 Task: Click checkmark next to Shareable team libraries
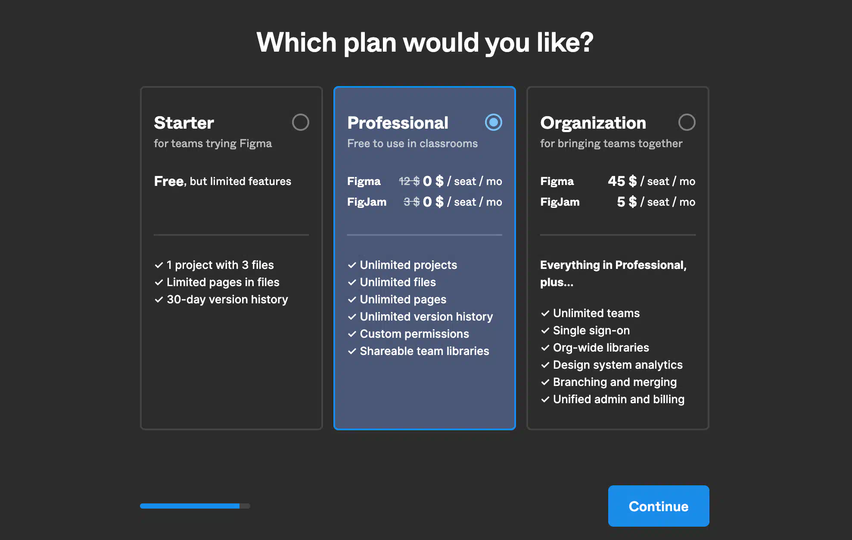point(352,351)
